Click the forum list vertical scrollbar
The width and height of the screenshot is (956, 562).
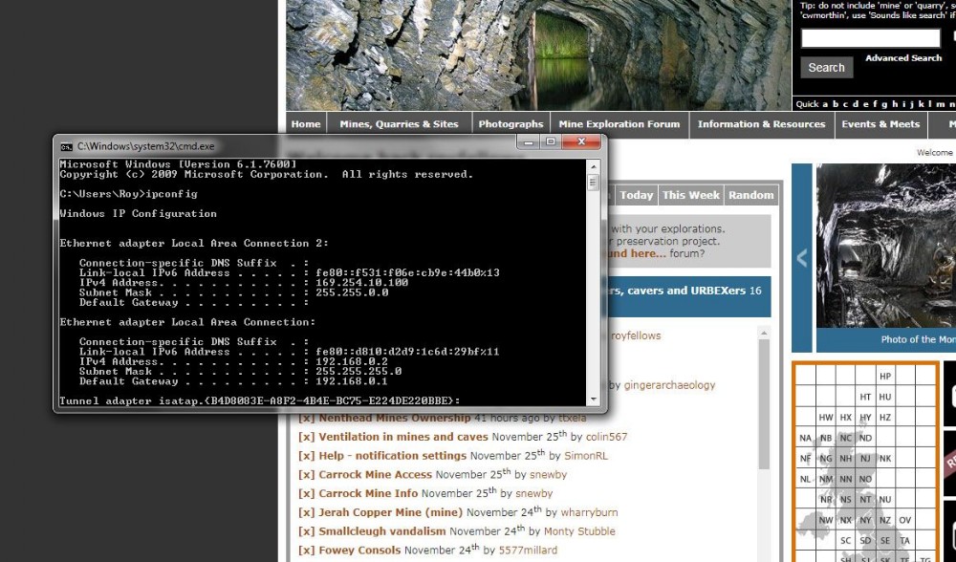click(x=764, y=401)
